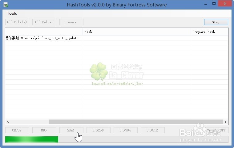Image resolution: width=234 pixels, height=148 pixels.
Task: Calculate MD5 hash
Action: click(x=44, y=130)
